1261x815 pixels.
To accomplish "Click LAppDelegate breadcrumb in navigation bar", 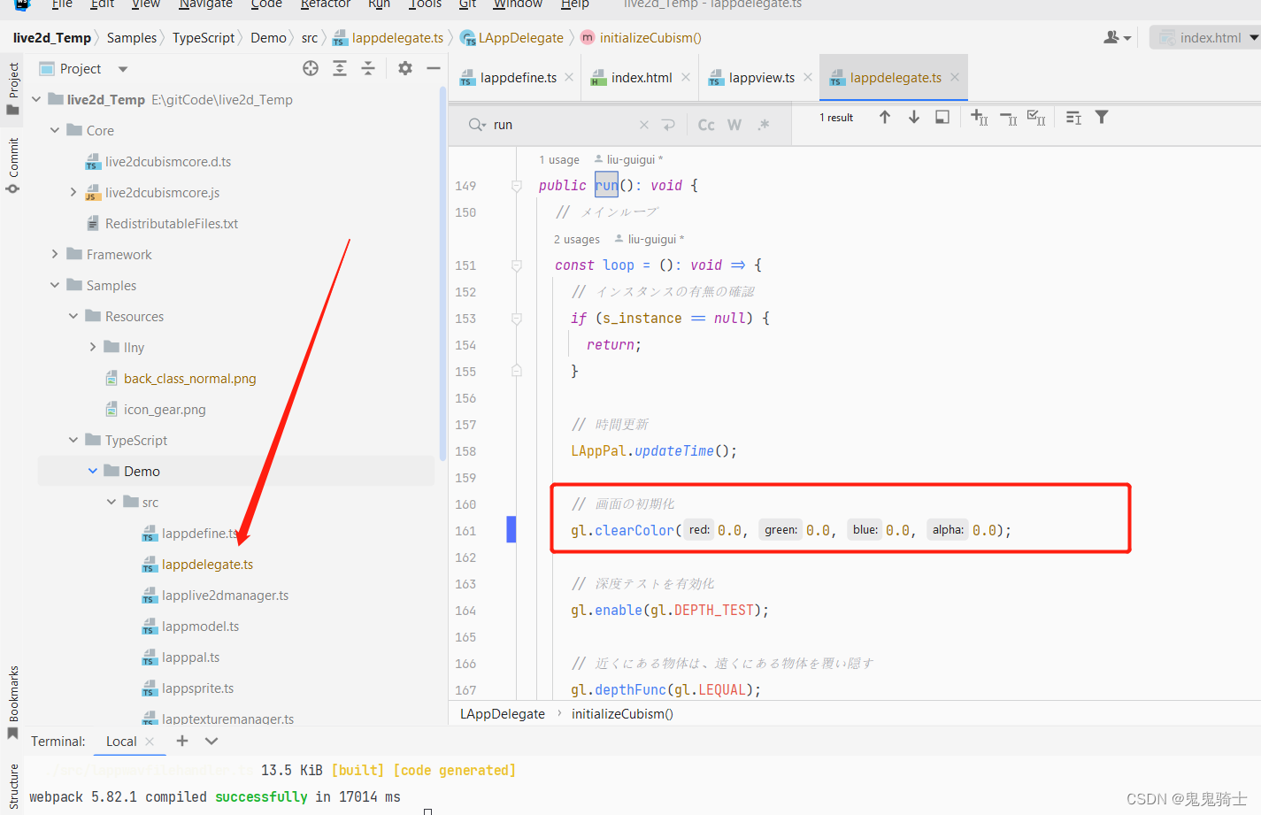I will (x=511, y=38).
